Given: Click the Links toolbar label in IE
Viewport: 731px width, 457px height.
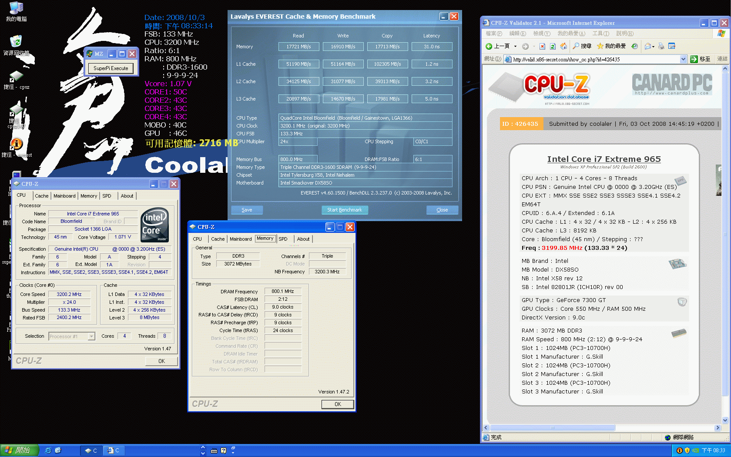Looking at the screenshot, I should pyautogui.click(x=722, y=59).
